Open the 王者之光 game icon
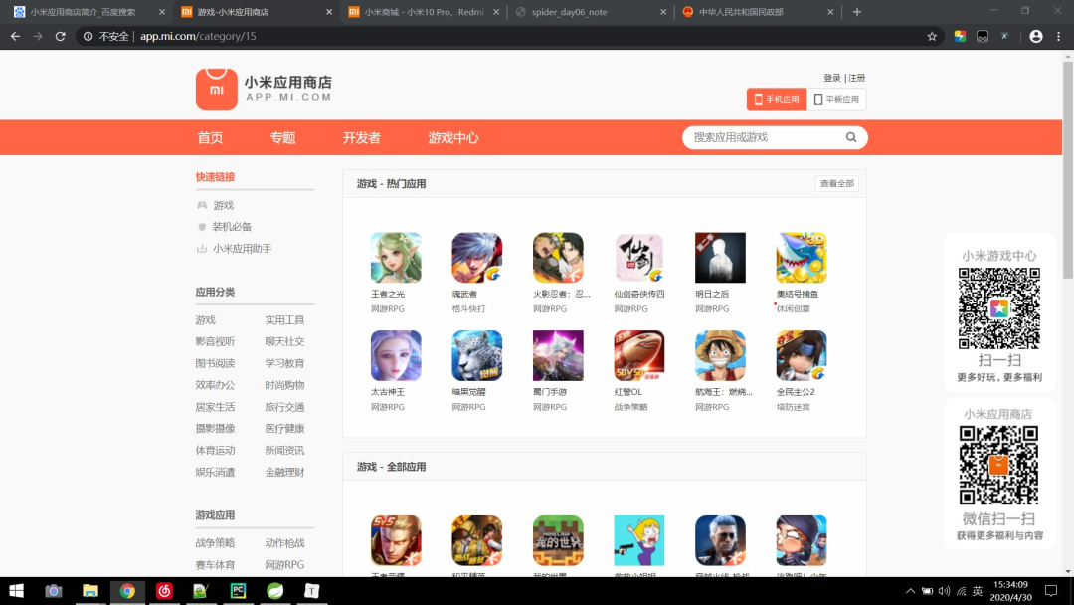Screen dimensions: 1074x605 [x=396, y=258]
